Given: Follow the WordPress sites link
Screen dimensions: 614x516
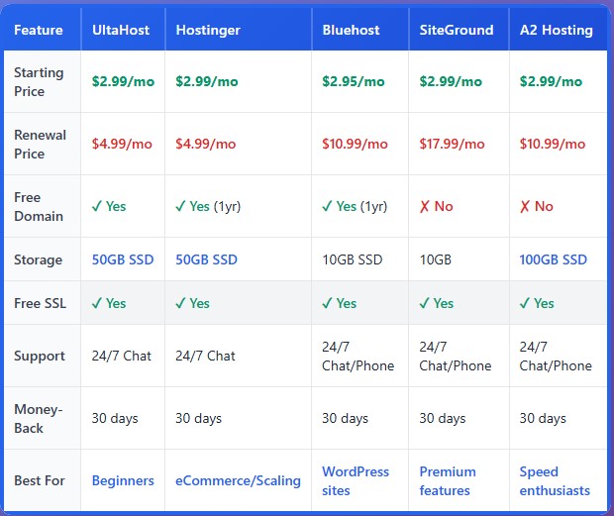Looking at the screenshot, I should coord(356,480).
